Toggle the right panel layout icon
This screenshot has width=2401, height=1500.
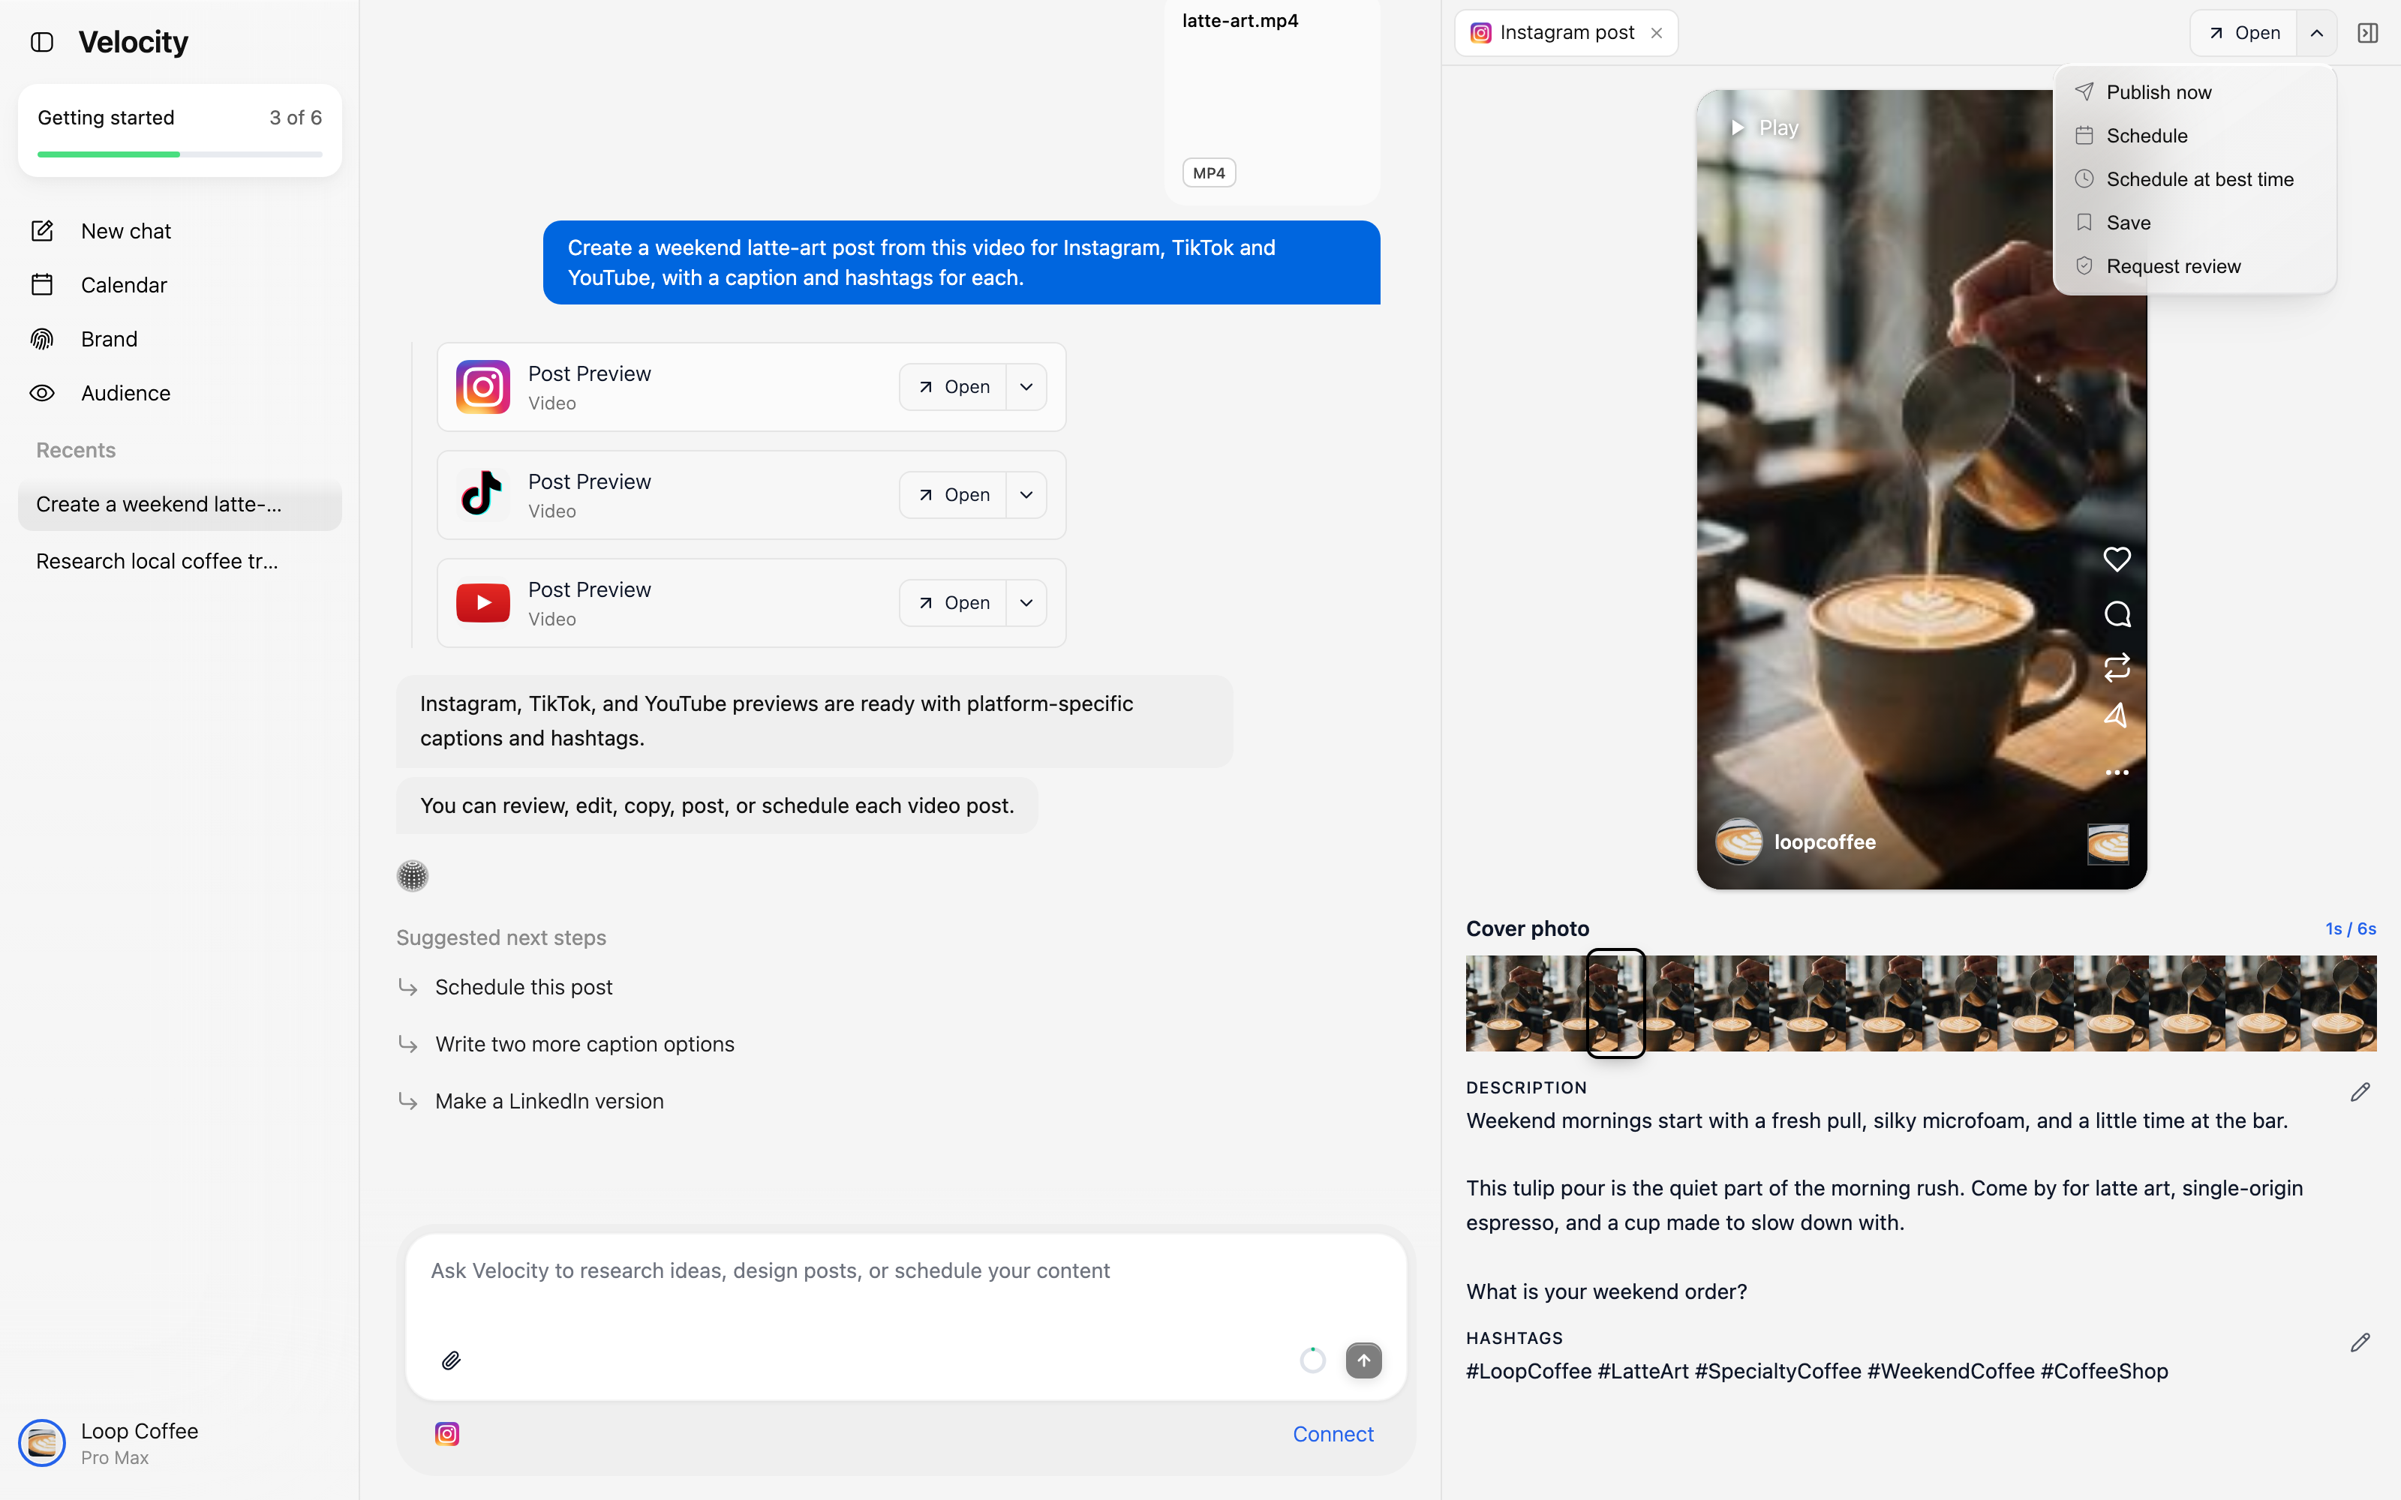pyautogui.click(x=2367, y=33)
